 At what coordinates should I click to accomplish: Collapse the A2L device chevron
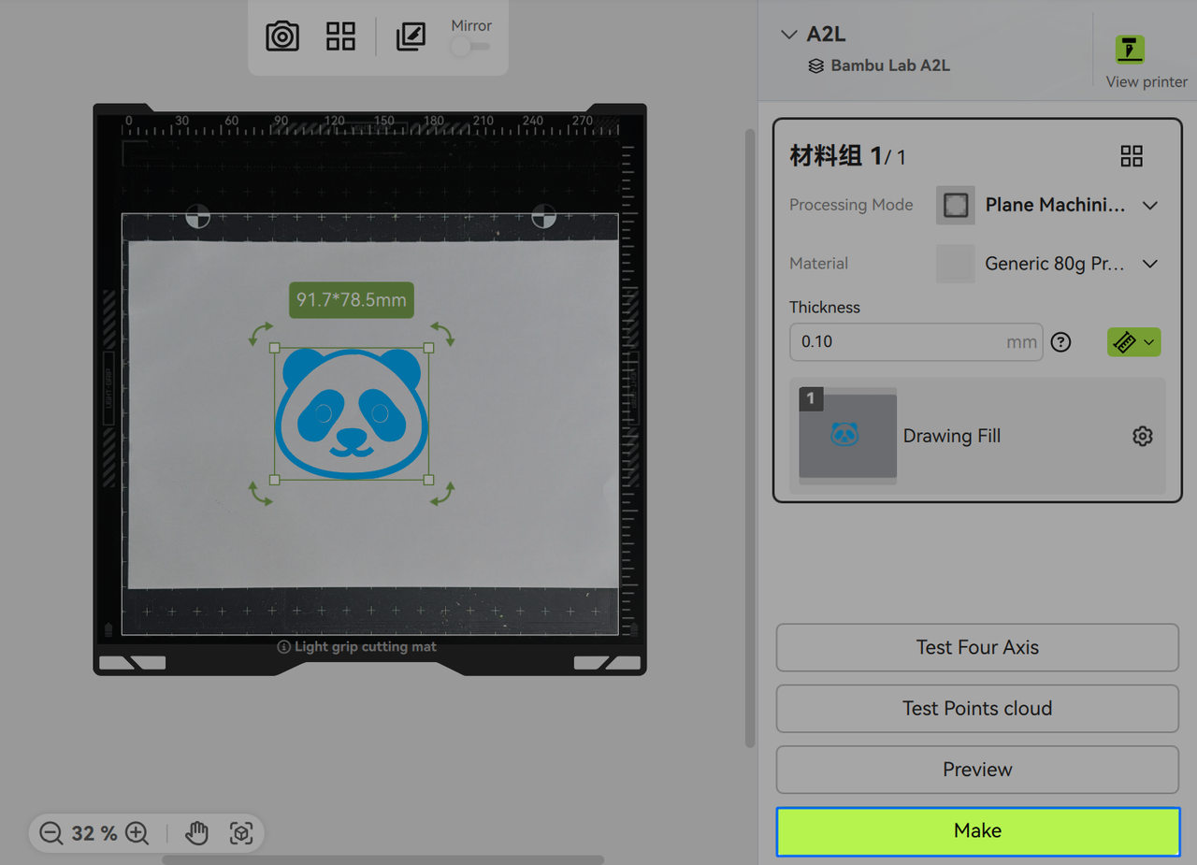pyautogui.click(x=787, y=35)
